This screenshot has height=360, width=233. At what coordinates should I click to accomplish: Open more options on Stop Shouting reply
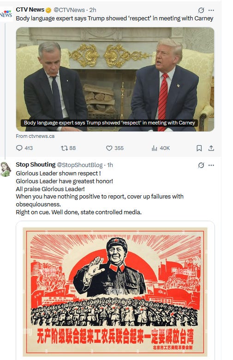[x=211, y=165]
